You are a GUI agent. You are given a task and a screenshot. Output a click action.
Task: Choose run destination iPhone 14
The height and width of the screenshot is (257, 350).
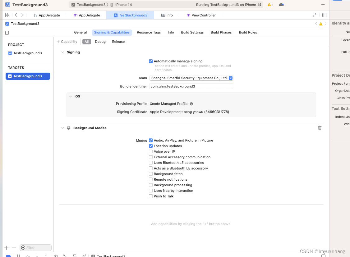point(121,5)
